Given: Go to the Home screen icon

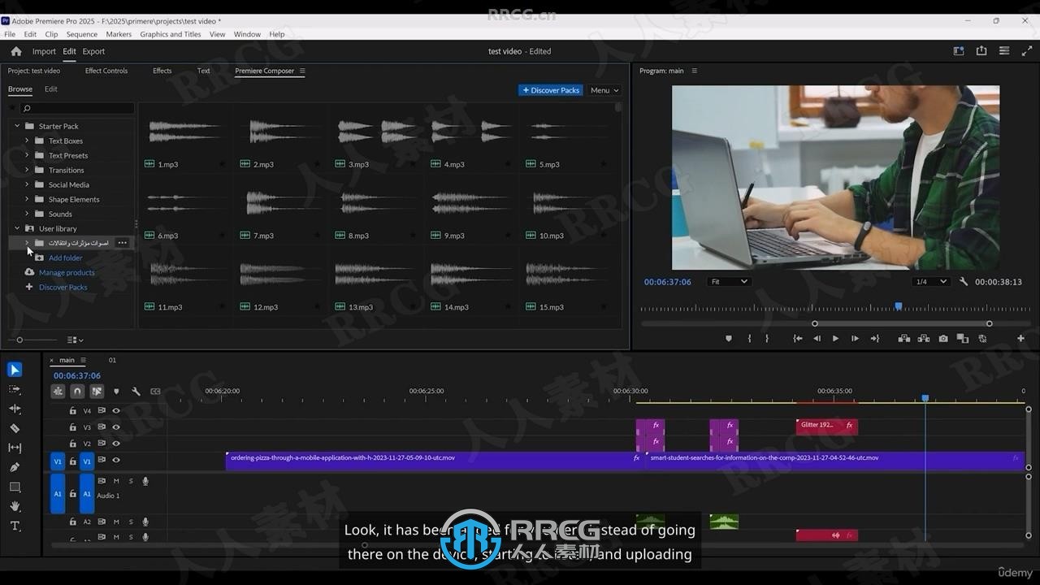Looking at the screenshot, I should [x=15, y=51].
